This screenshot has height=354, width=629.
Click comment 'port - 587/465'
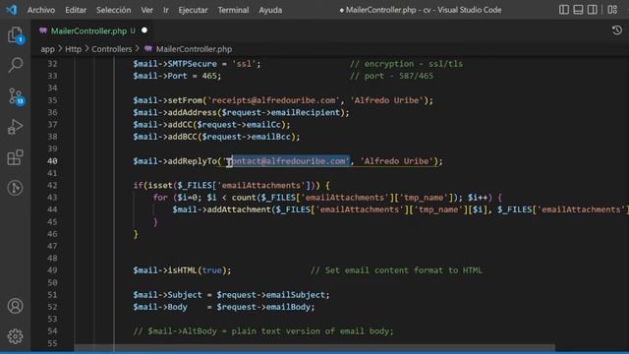click(x=391, y=76)
